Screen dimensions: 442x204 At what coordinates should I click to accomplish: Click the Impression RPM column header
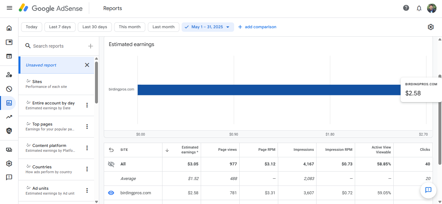pos(339,150)
